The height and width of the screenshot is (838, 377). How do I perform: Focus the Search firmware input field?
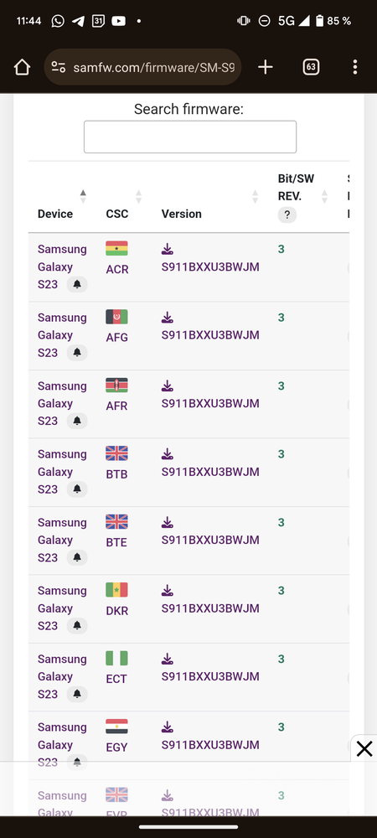point(190,137)
